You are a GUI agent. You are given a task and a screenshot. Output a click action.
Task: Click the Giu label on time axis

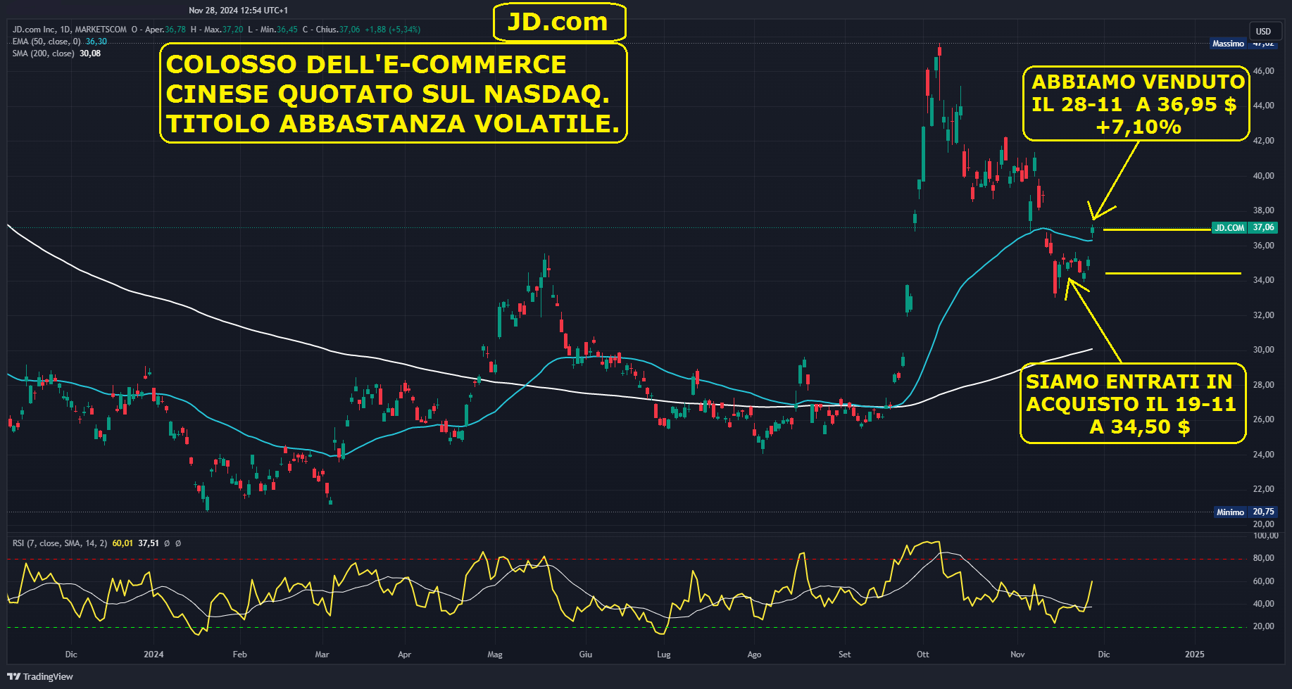(586, 655)
